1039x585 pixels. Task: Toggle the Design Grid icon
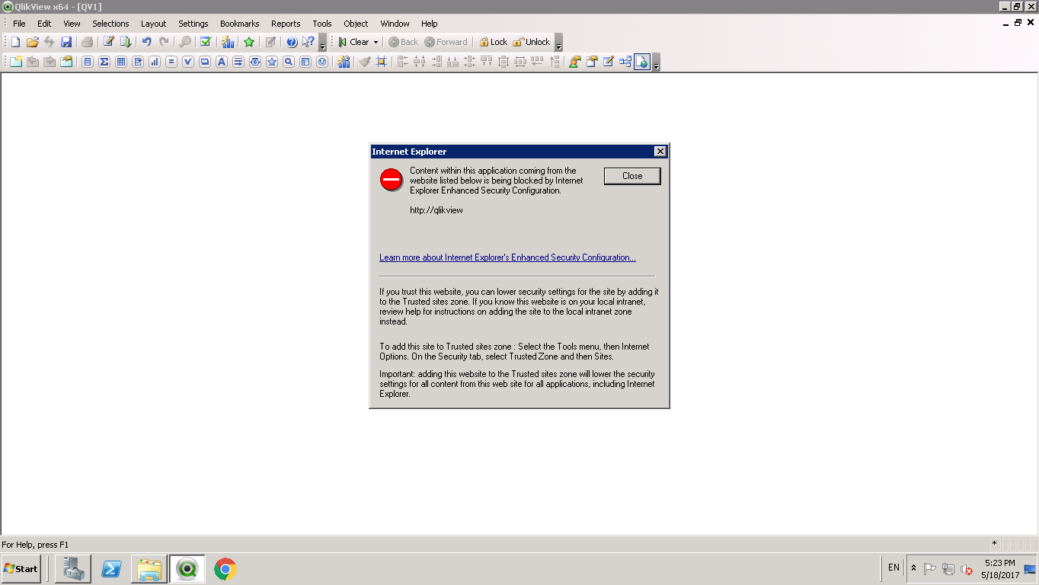click(382, 62)
